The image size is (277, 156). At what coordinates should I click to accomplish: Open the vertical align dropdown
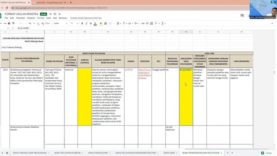click(x=125, y=23)
